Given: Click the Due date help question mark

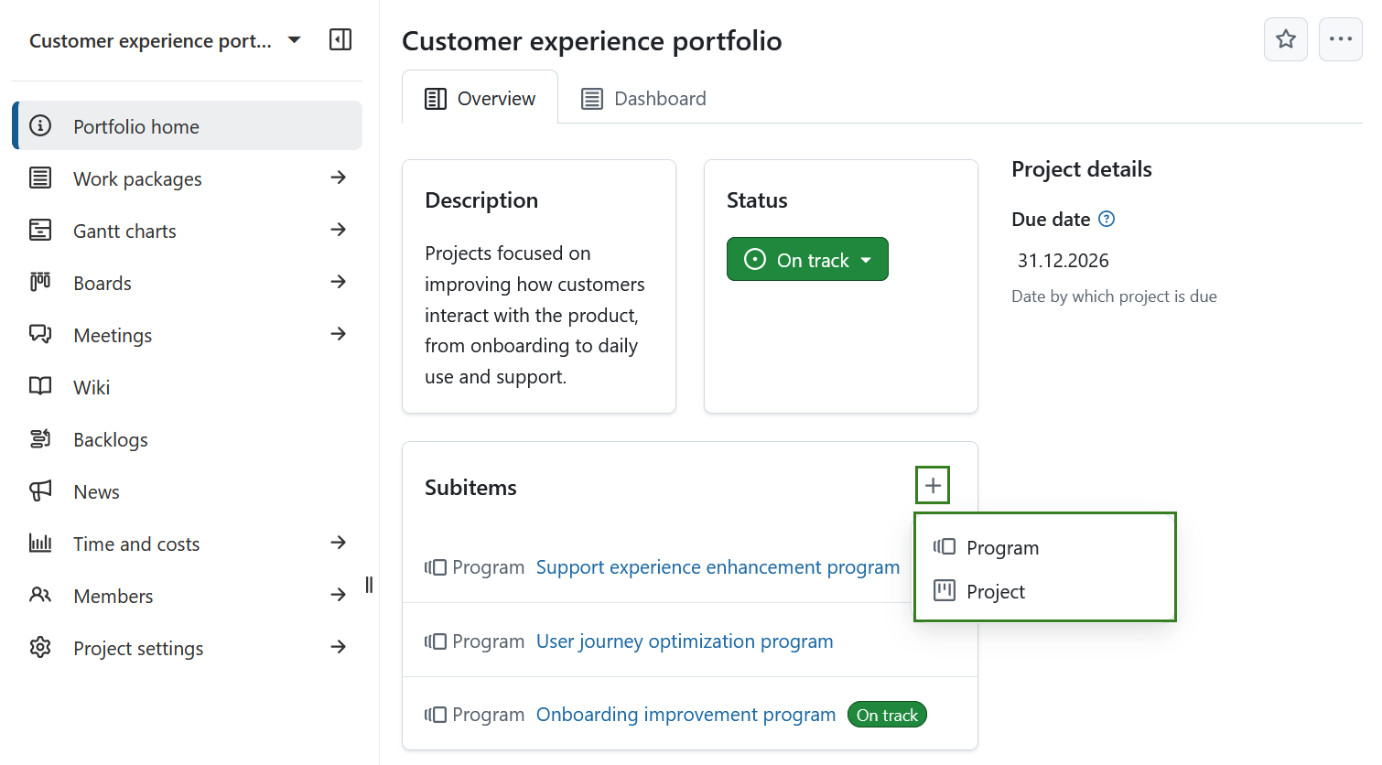Looking at the screenshot, I should 1106,219.
